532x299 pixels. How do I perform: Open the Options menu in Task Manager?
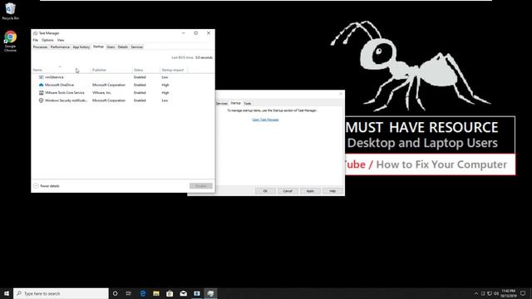pyautogui.click(x=47, y=40)
